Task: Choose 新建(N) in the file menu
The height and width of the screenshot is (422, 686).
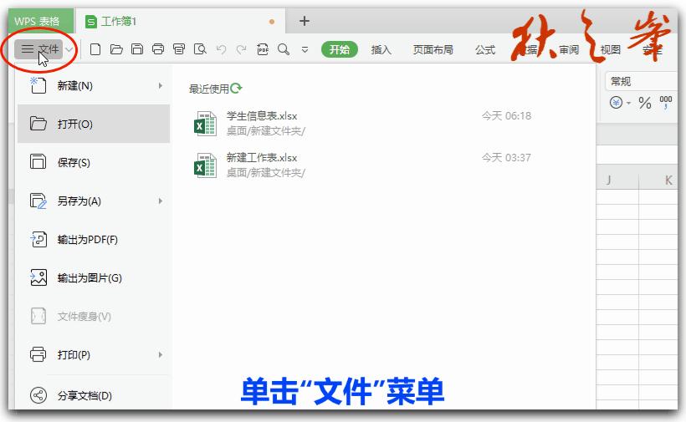Action: [x=94, y=85]
